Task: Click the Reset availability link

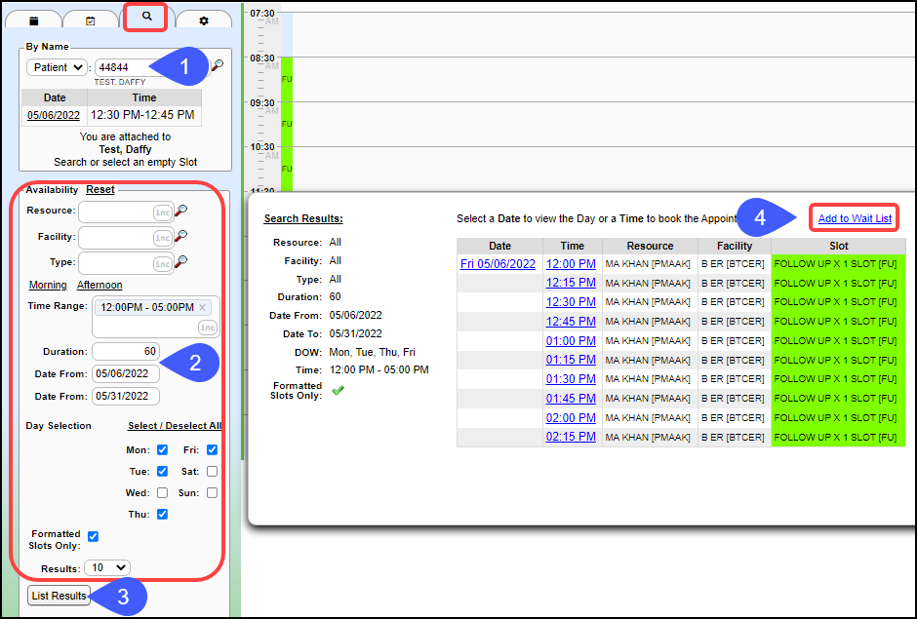Action: point(100,190)
